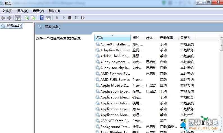The height and width of the screenshot is (133, 223).
Task: Open the Help toolbar icon
Action: [x=42, y=18]
